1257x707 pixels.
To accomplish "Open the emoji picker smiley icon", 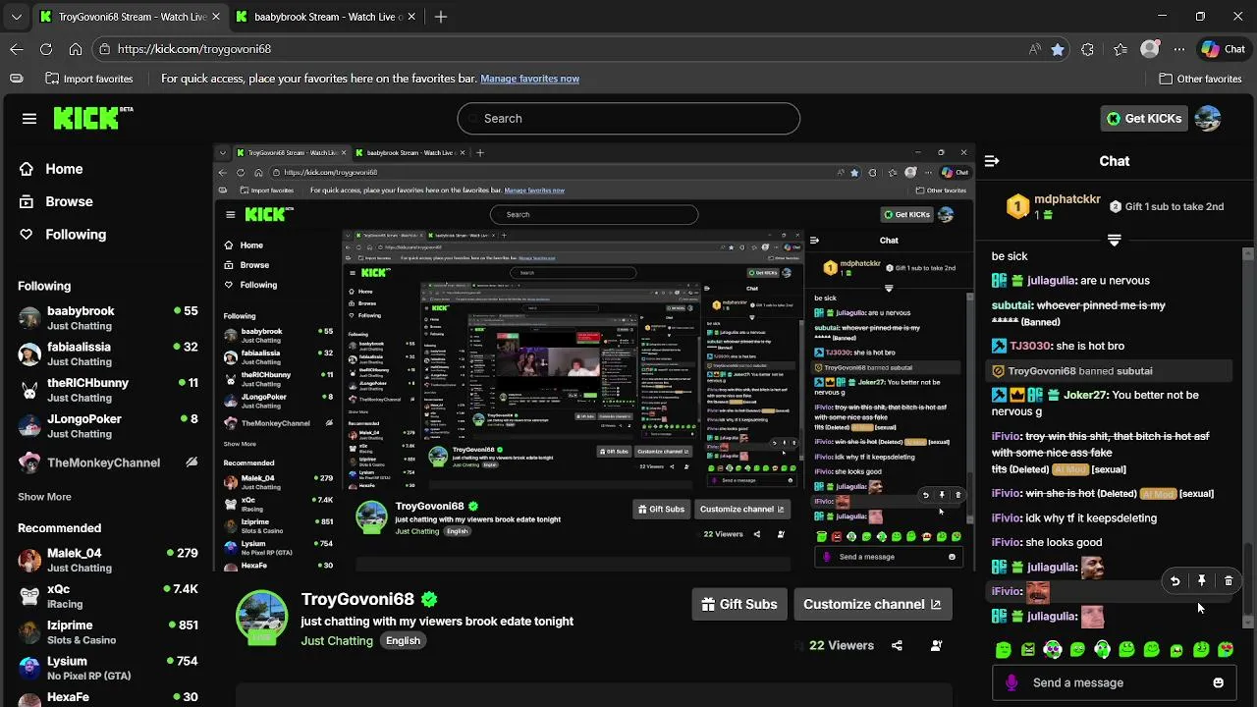I will tap(1219, 682).
